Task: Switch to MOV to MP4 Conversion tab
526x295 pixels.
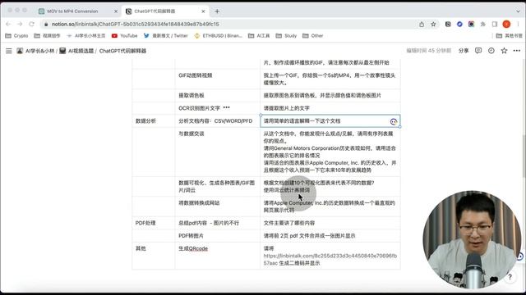Action: click(x=72, y=11)
